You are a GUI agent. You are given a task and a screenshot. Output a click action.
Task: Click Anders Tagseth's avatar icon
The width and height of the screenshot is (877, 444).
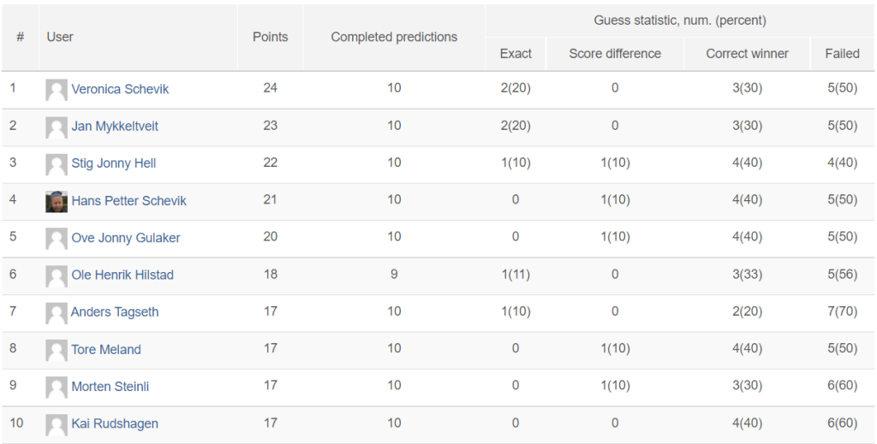[x=57, y=313]
